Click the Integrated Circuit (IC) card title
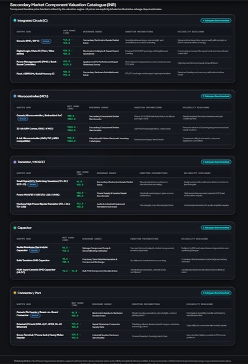This screenshot has width=248, height=364. (32, 20)
